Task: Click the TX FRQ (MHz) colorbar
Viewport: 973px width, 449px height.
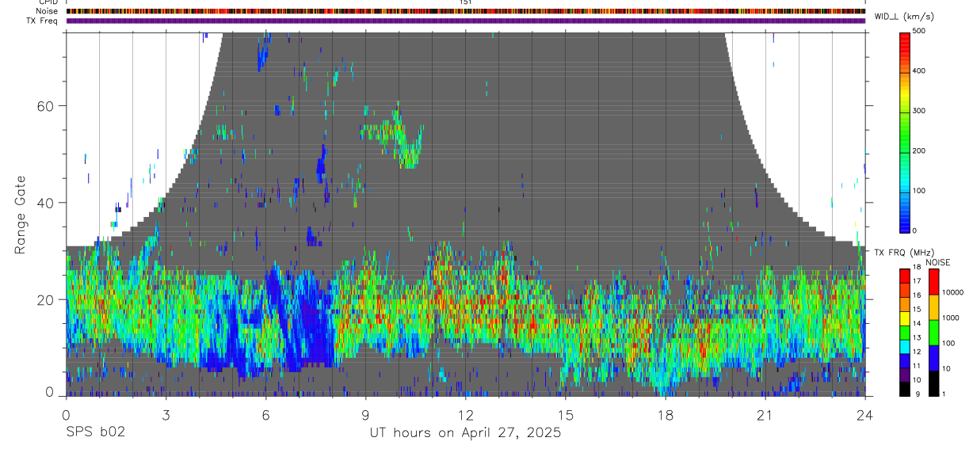Action: (904, 333)
